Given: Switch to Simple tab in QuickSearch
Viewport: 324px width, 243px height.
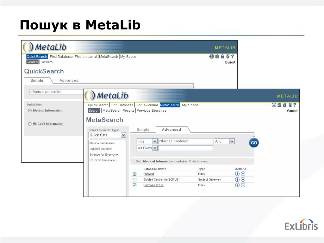Looking at the screenshot, I should click(x=37, y=80).
